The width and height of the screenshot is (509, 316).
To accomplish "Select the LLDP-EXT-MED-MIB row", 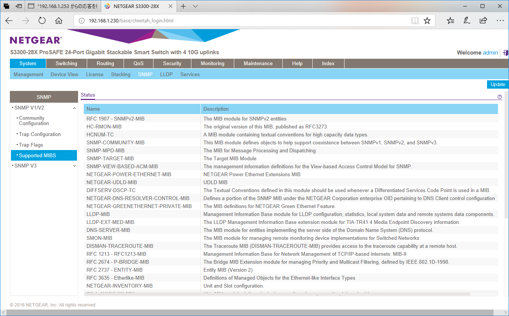I will coord(291,222).
